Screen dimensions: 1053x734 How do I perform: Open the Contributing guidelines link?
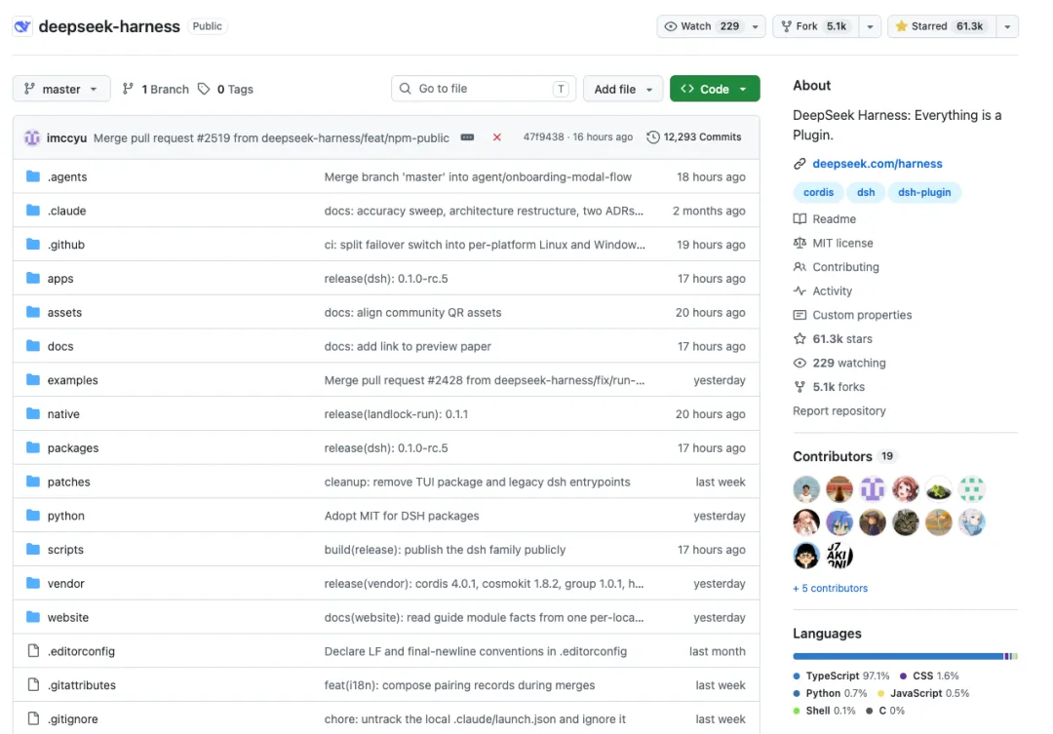pos(837,267)
